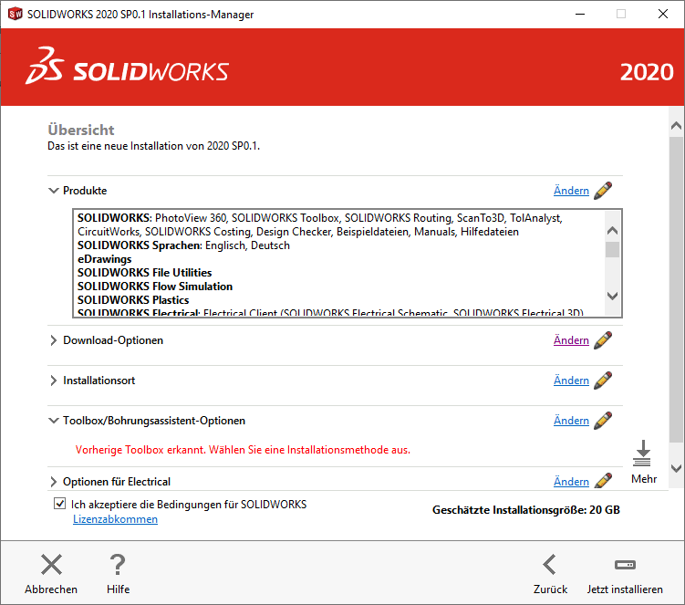685x605 pixels.
Task: Uncheck the accept SOLIDWORKS conditions checkbox
Action: [x=60, y=504]
